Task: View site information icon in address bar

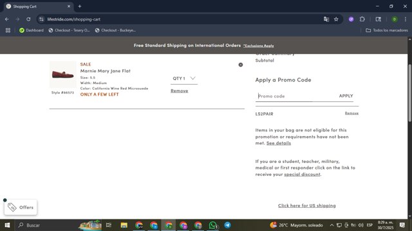Action: 41,19
